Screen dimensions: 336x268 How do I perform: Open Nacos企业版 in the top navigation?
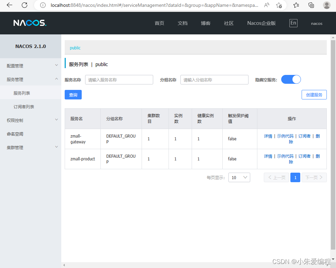261,23
